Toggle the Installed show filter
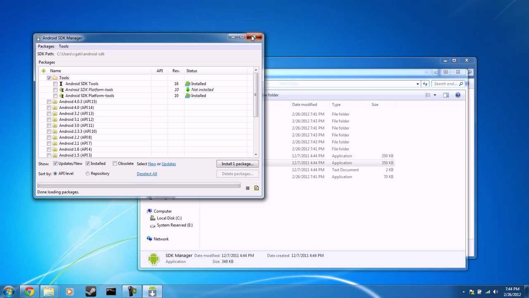The width and height of the screenshot is (529, 298). point(88,164)
